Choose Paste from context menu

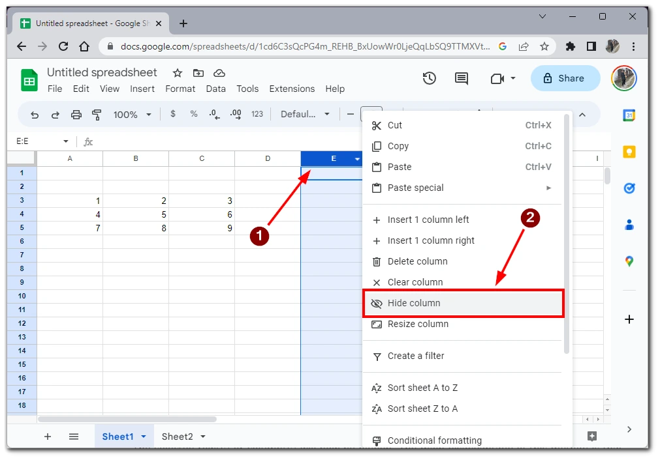tap(462, 167)
